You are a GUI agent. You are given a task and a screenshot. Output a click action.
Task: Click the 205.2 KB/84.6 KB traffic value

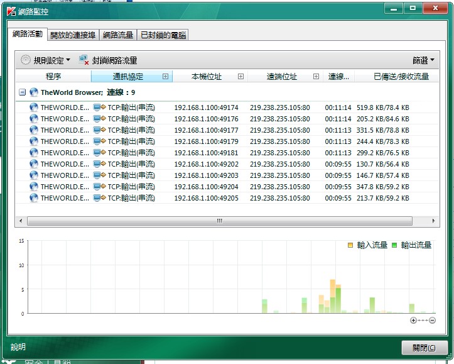coord(383,119)
